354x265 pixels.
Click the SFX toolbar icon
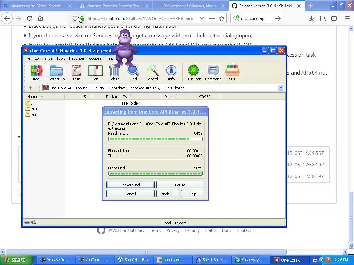(232, 72)
